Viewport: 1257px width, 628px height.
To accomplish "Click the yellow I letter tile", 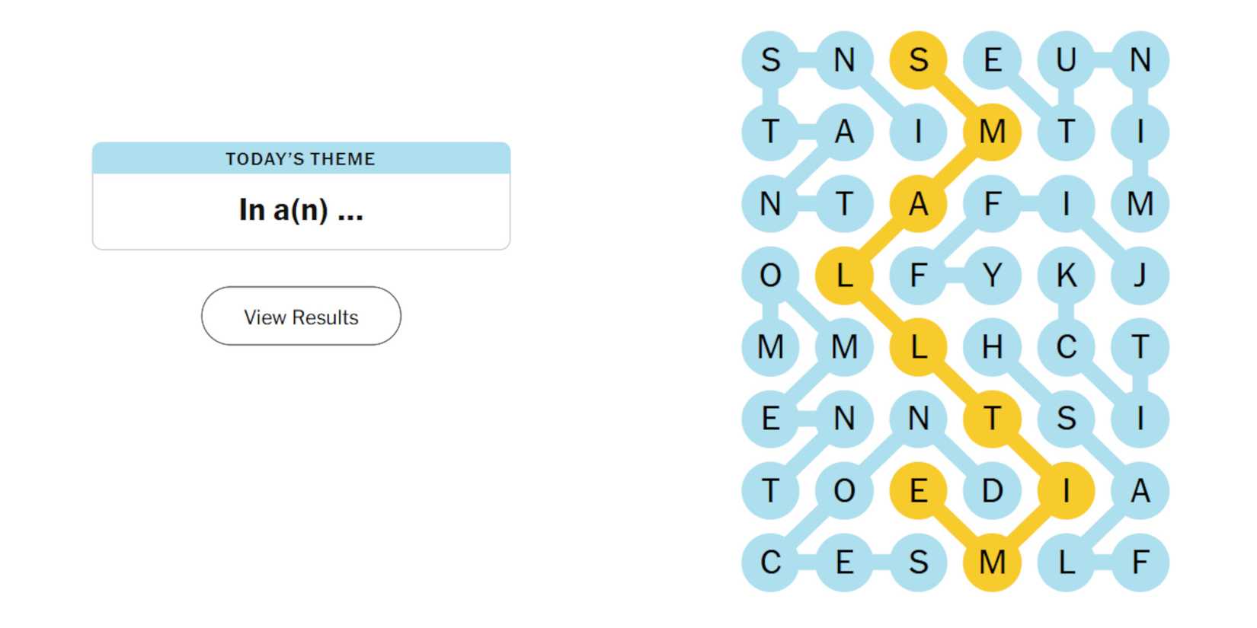I will 1067,491.
